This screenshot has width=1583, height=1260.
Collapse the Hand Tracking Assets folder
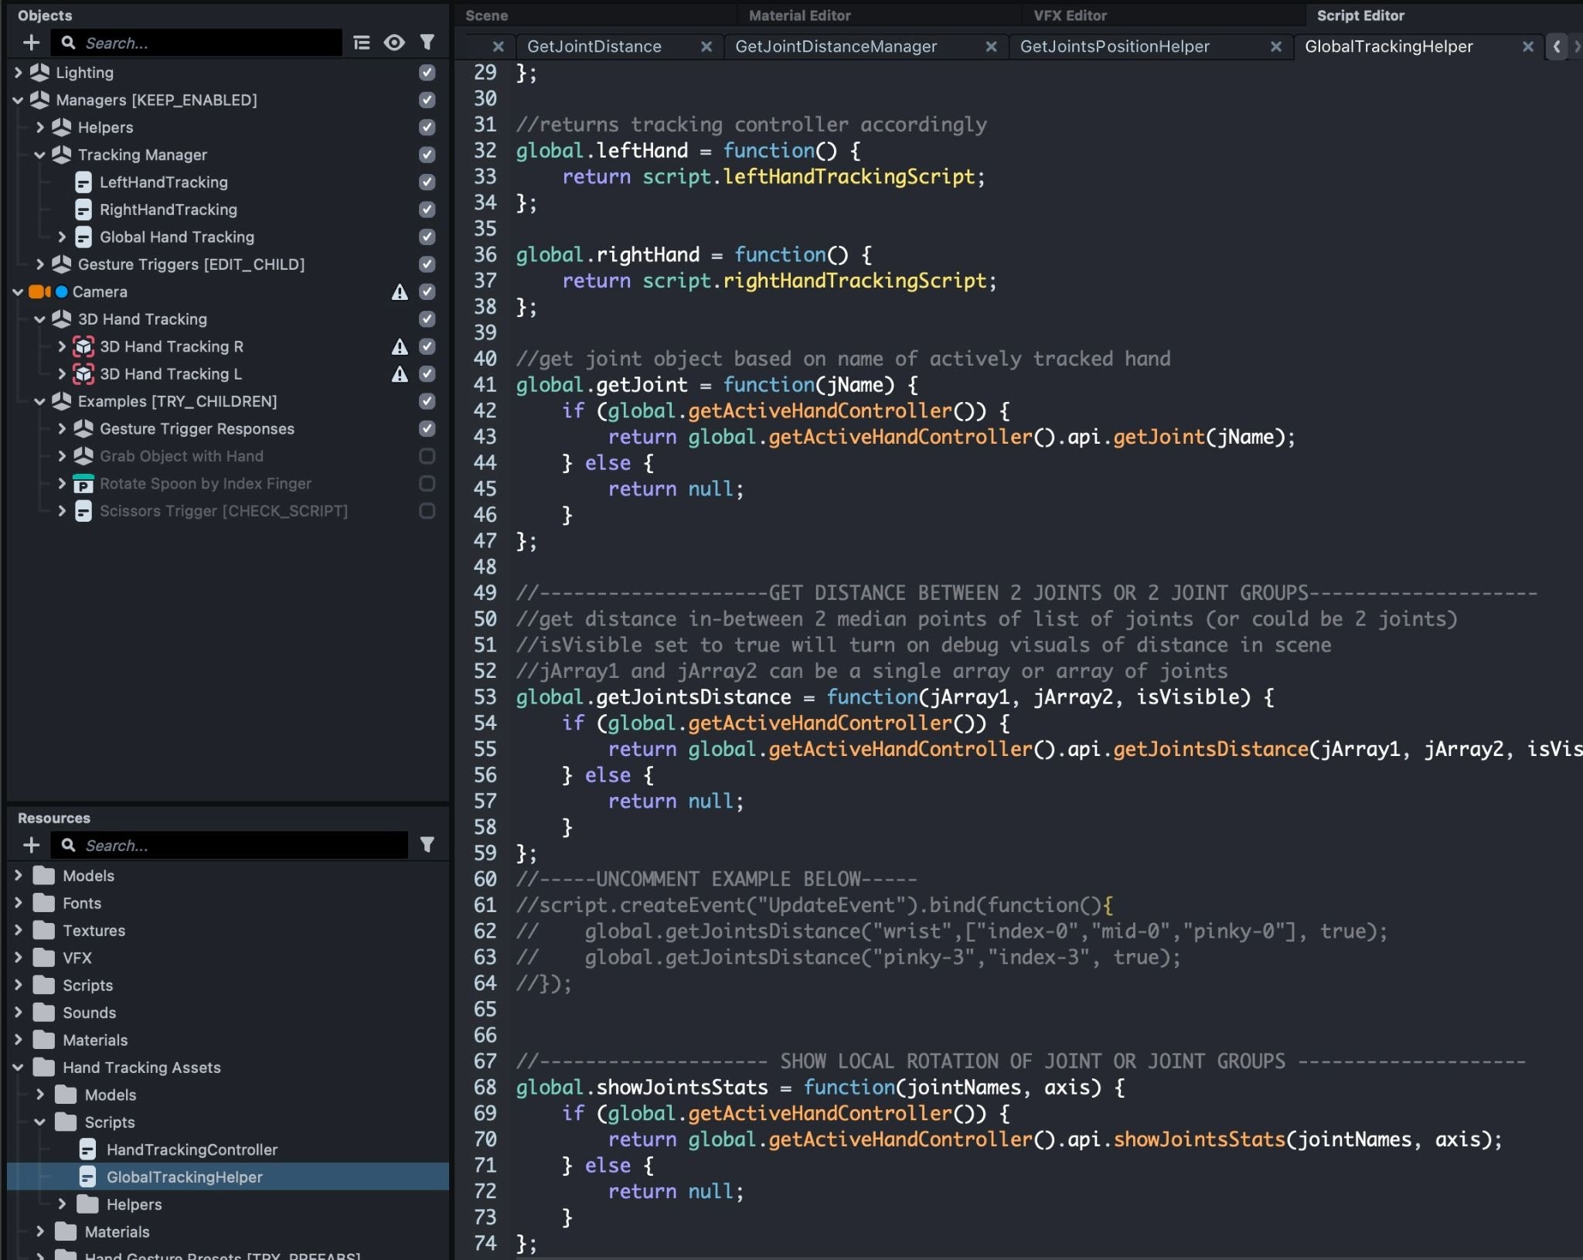19,1068
